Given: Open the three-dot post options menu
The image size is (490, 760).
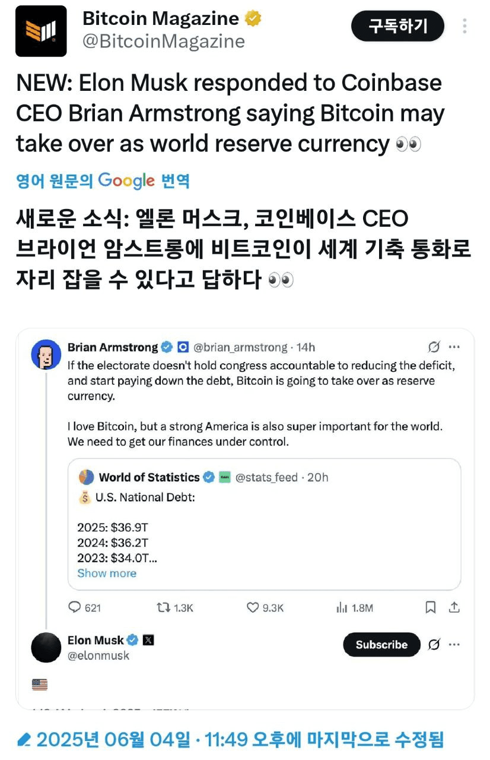Looking at the screenshot, I should coord(464,26).
